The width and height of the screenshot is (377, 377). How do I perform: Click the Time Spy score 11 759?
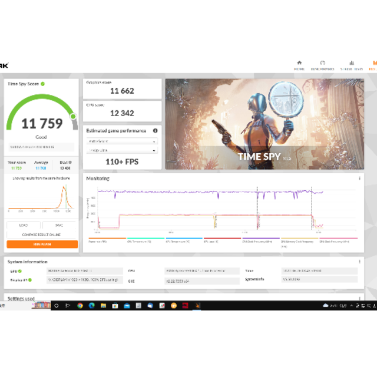42,124
